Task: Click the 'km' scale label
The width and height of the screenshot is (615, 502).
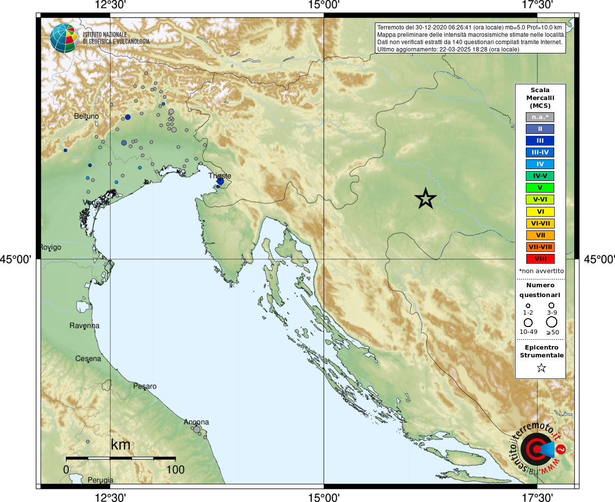Action: pos(121,445)
